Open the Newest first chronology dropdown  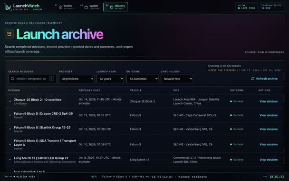pos(177,79)
